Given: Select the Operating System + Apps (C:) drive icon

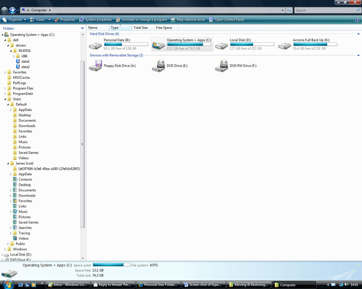Looking at the screenshot, I should click(158, 46).
